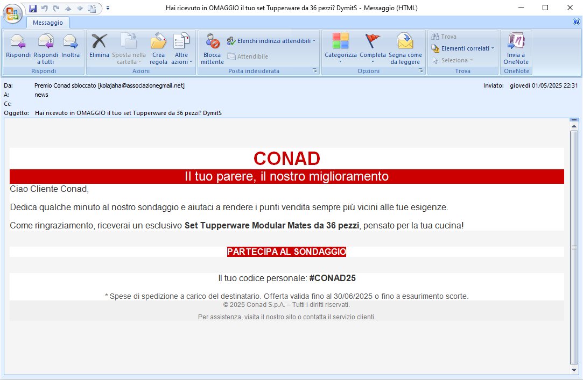Open the Seleziona dropdown
Image resolution: width=583 pixels, height=380 pixels.
pos(453,60)
